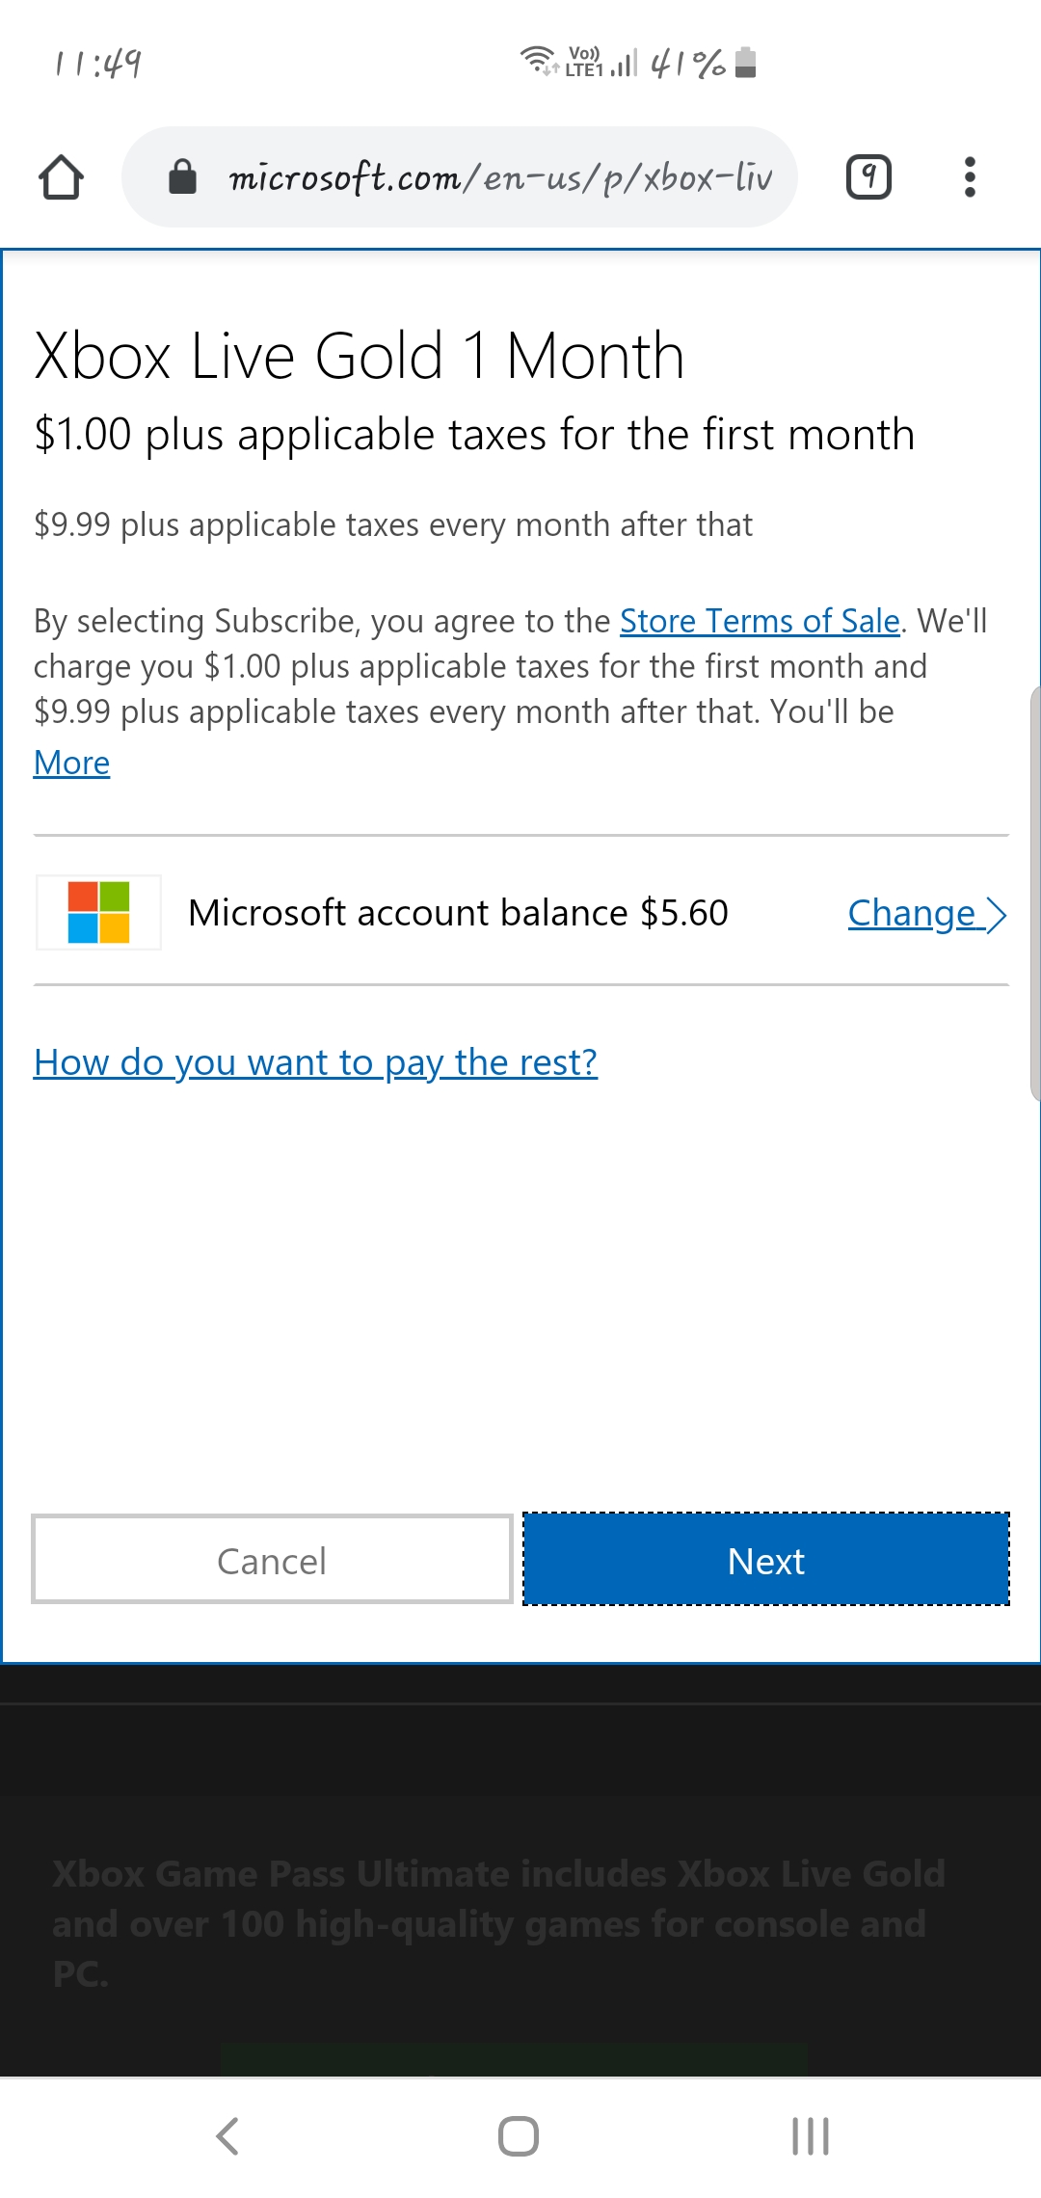Image resolution: width=1041 pixels, height=2198 pixels.
Task: Open the tab switcher showing 9 tabs
Action: click(x=868, y=177)
